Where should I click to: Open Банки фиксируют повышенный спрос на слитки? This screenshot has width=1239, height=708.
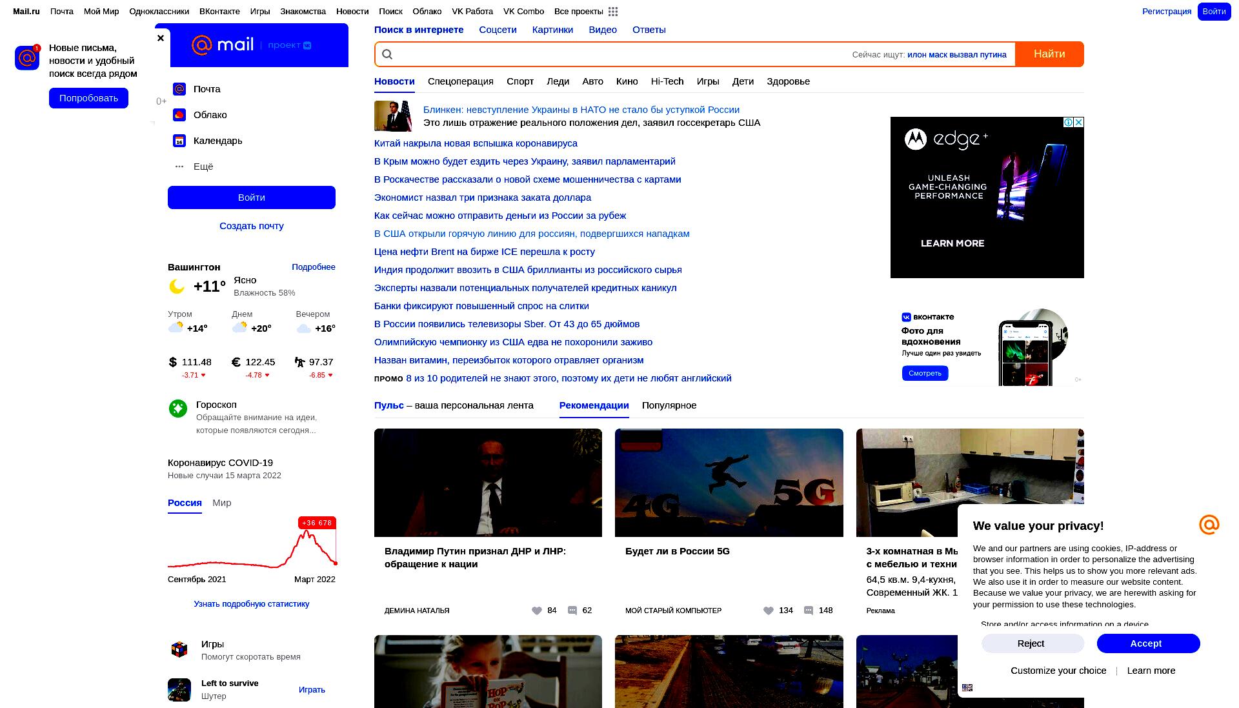481,306
